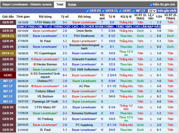Click the UEFA CL badge for 19/09/25 match
The width and height of the screenshot is (179, 133).
click(8, 53)
